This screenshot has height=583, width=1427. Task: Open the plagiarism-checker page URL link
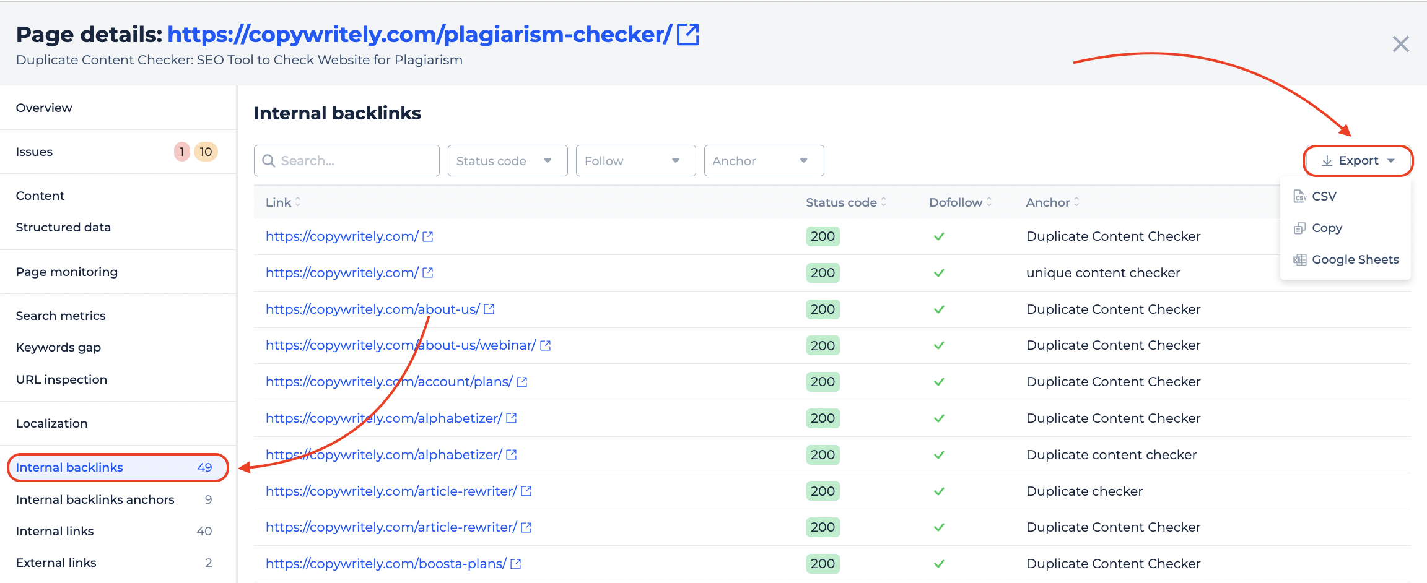coord(419,35)
